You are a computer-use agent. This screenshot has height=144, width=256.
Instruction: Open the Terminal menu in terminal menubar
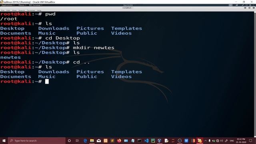tap(31, 10)
